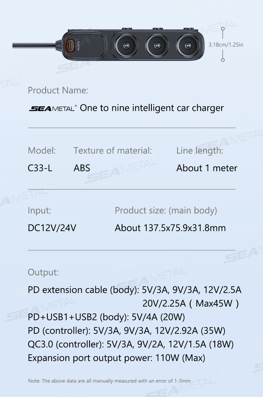
Task: Click the orange USB-C PD45W port
Action: point(71,45)
